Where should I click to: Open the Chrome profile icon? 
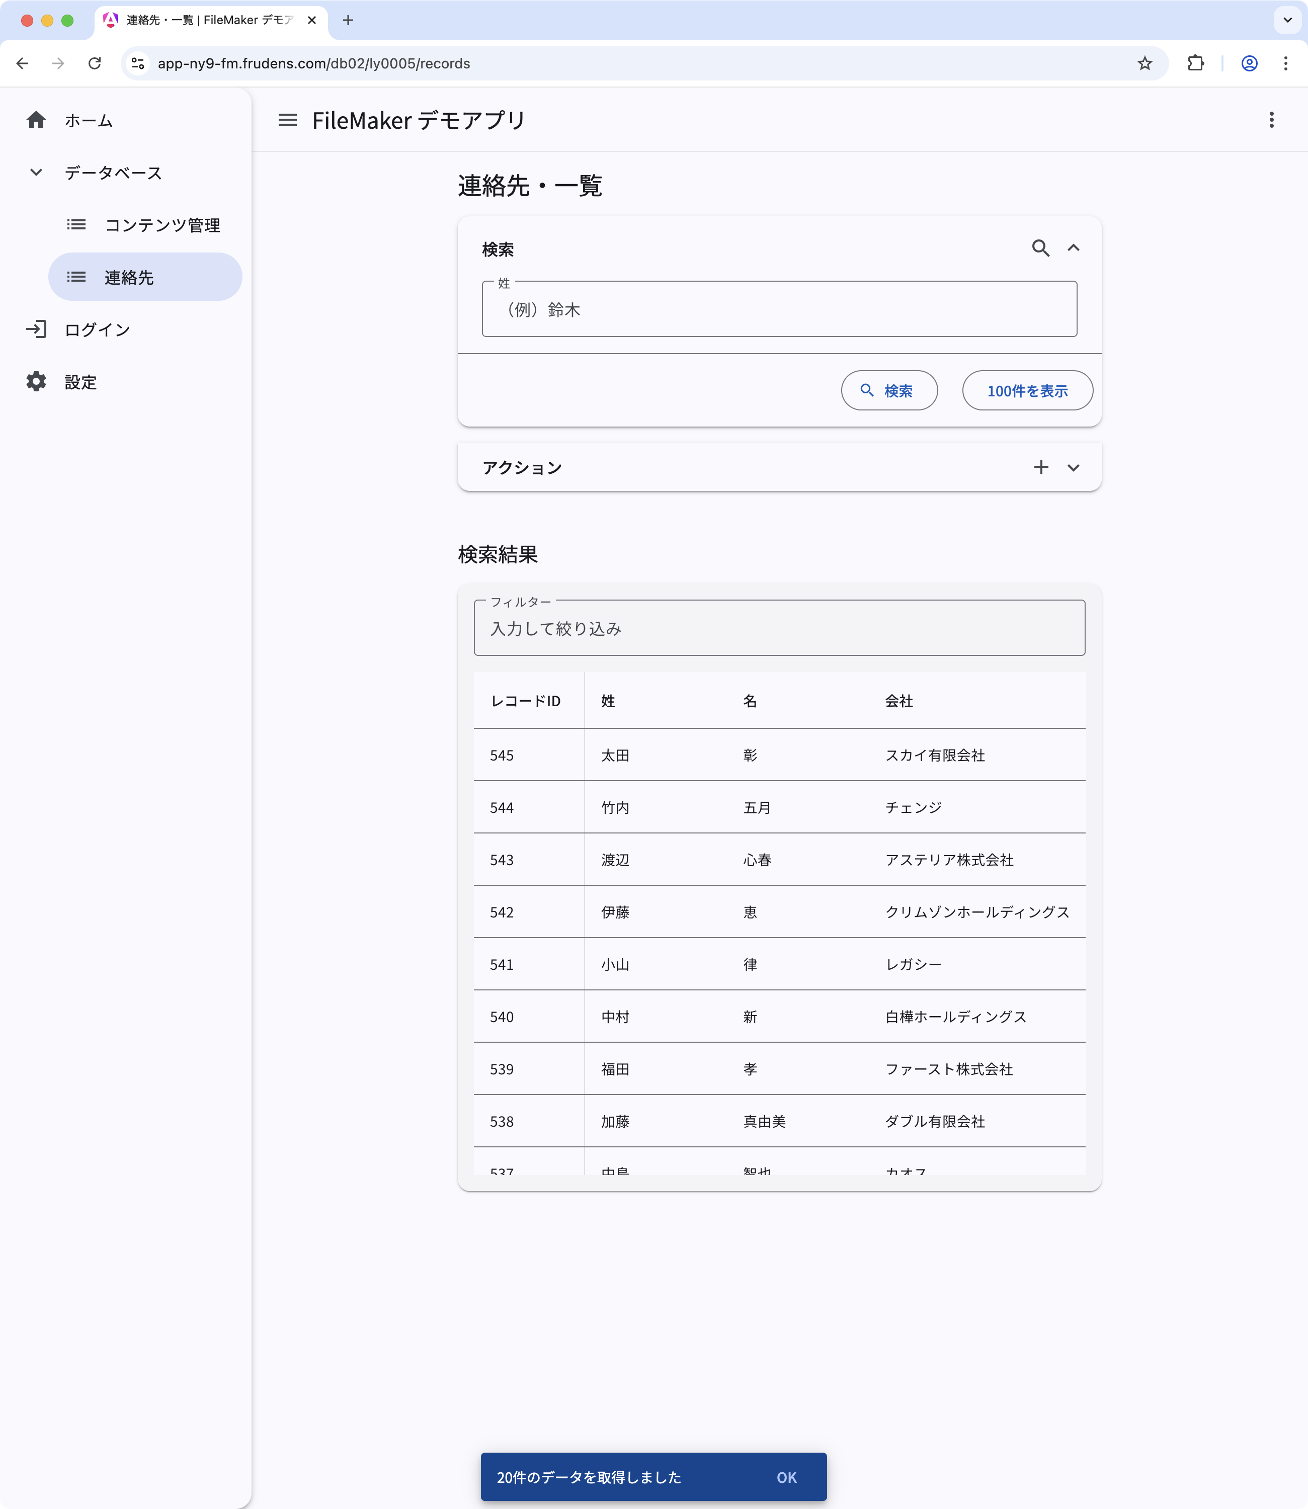coord(1250,63)
